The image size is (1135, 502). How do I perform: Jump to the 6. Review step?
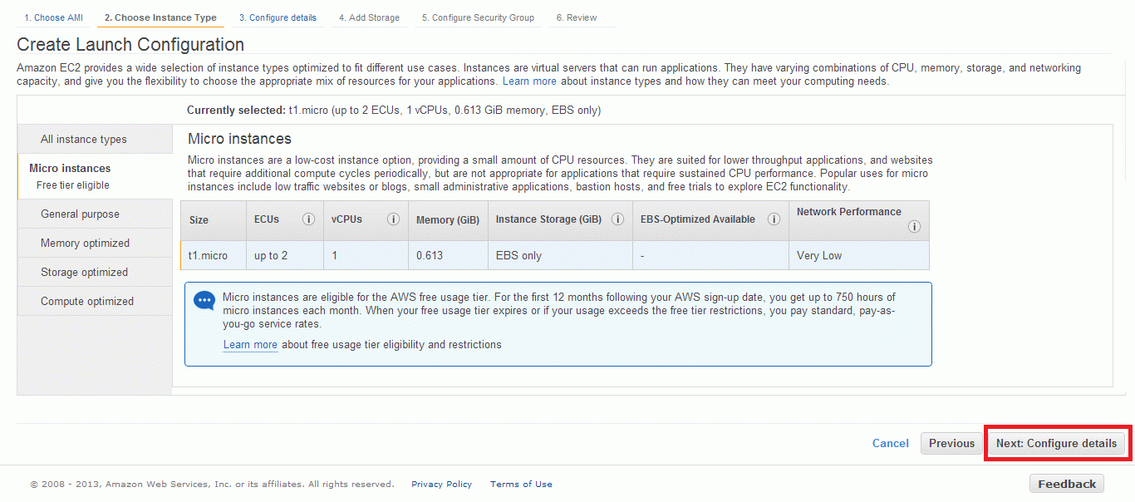pyautogui.click(x=577, y=17)
